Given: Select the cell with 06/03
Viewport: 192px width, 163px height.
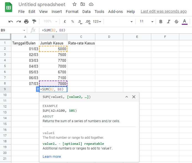Looking at the screenshot, I should (x=25, y=78).
